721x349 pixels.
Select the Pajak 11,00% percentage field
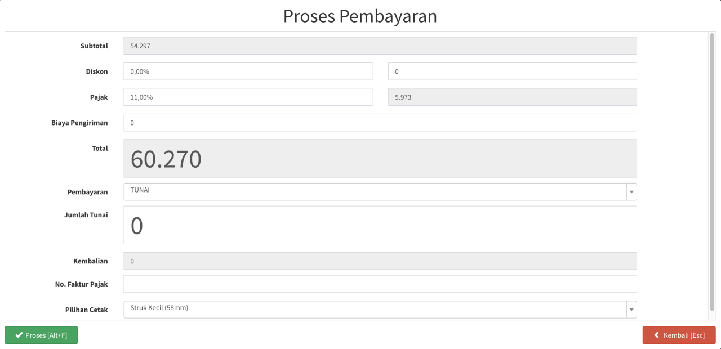(248, 97)
